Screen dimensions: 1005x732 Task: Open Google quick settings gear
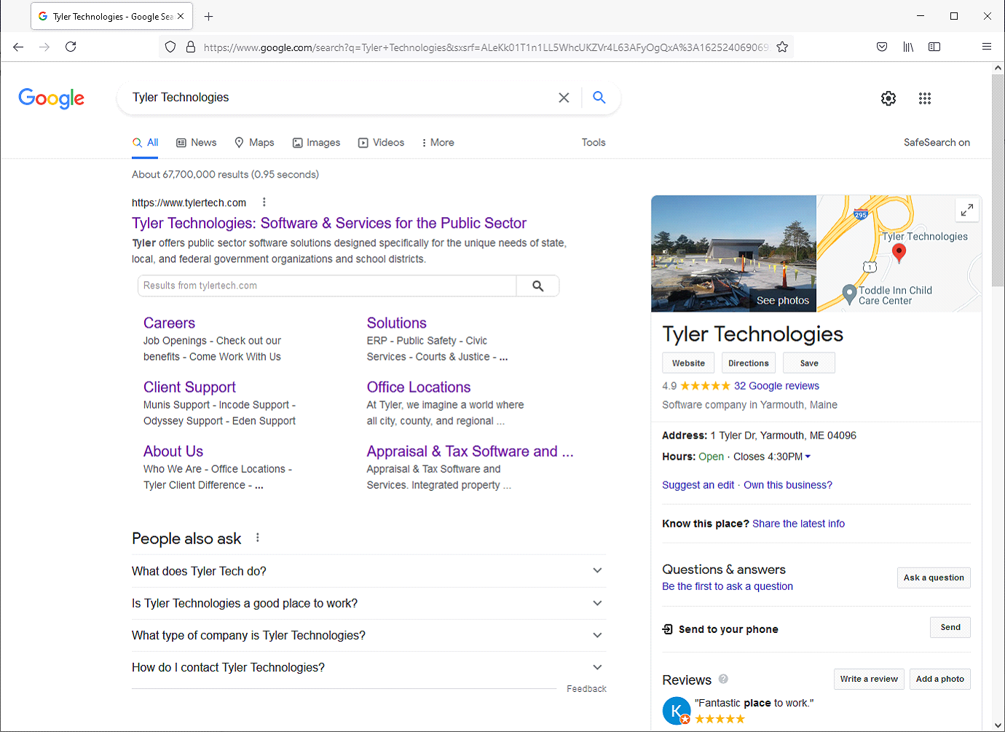[x=888, y=98]
